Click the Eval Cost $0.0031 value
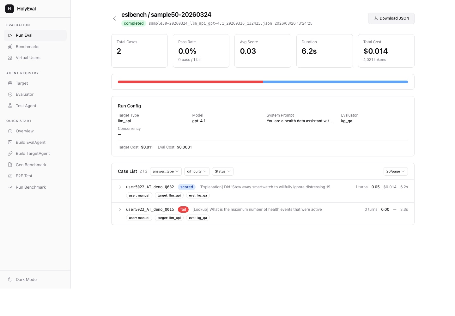455x316 pixels. [x=184, y=147]
